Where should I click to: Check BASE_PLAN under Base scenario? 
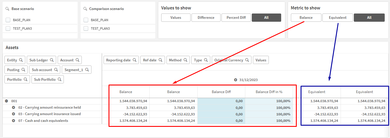pos(8,20)
